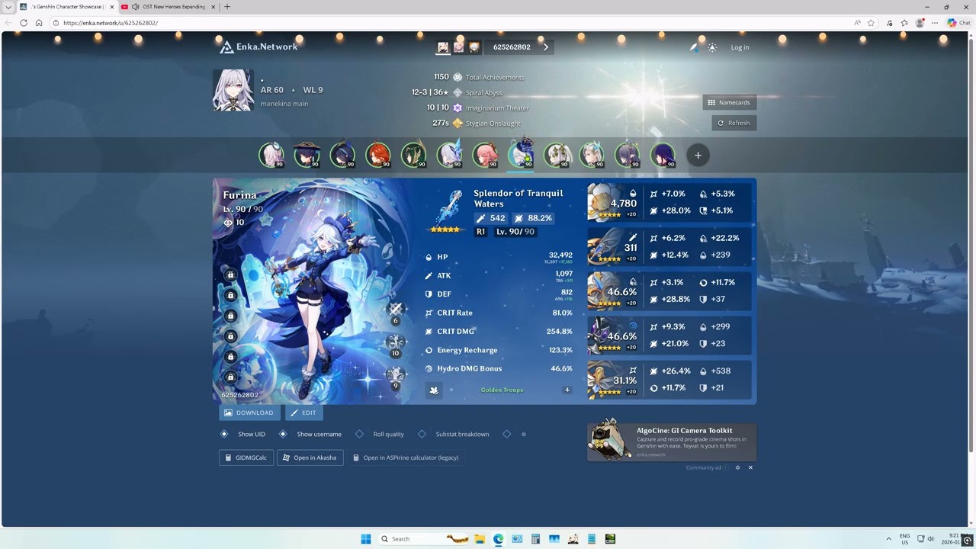Screen dimensions: 976x549
Task: Switch to the OST New Heroes Expanding tab
Action: click(168, 7)
